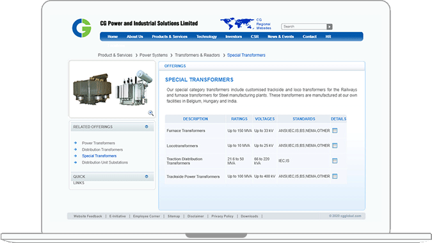Open the Products & Services menu
The width and height of the screenshot is (432, 243).
click(170, 36)
